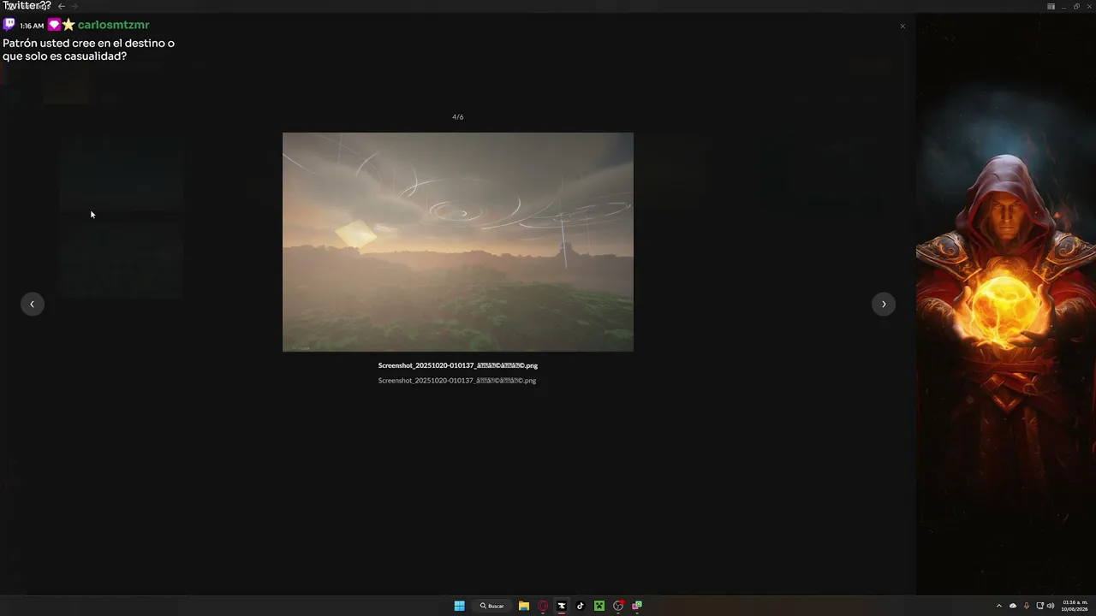Open the Opera browser taskbar icon

click(543, 606)
